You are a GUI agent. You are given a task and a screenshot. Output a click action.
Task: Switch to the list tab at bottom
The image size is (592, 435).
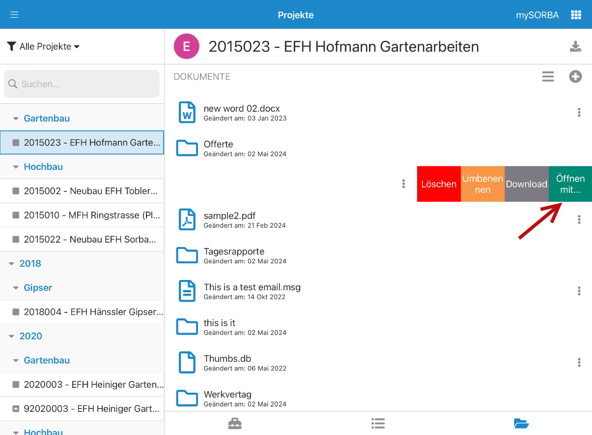378,423
